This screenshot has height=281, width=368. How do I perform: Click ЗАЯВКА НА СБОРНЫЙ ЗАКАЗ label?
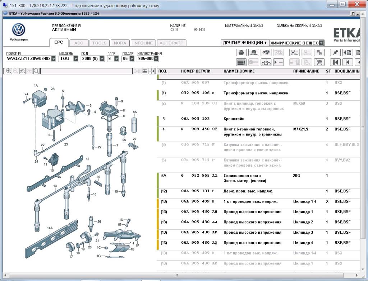click(x=299, y=26)
